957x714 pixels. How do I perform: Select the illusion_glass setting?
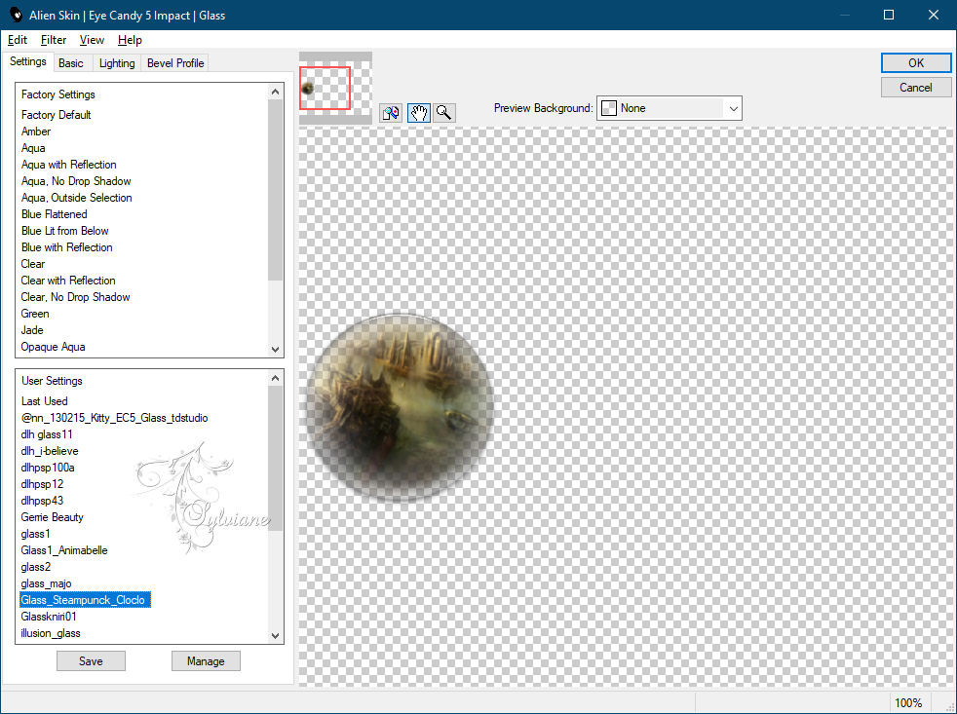[x=51, y=633]
